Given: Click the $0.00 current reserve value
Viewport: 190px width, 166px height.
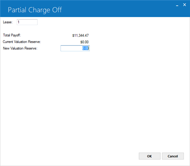Looking at the screenshot, I should click(84, 42).
